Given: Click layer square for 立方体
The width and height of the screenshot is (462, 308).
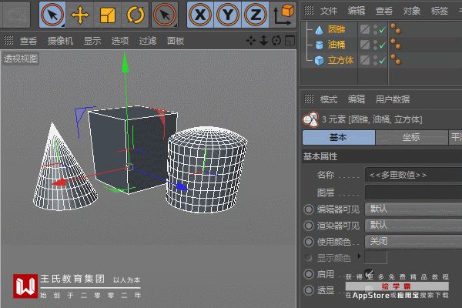Looking at the screenshot, I should click(x=365, y=60).
